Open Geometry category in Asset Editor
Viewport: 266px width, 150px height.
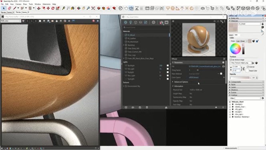pyautogui.click(x=135, y=22)
